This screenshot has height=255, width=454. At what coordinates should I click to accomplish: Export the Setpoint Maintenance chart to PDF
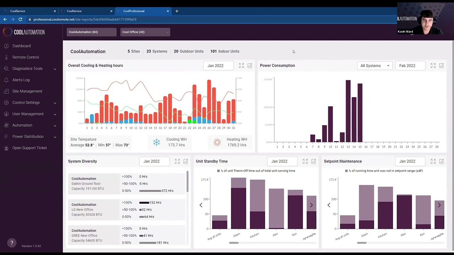click(x=442, y=161)
